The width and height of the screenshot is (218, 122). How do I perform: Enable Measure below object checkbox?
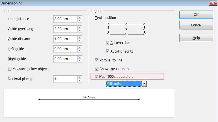tap(10, 69)
